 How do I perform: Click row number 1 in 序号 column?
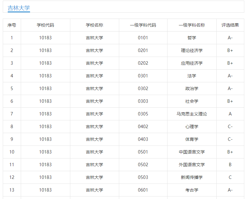point(12,38)
